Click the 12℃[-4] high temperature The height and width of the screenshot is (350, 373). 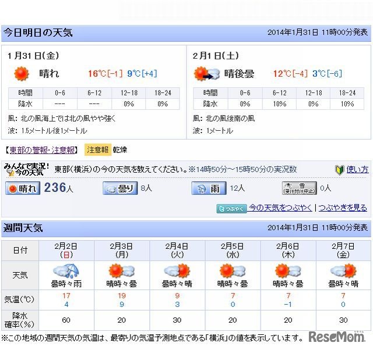[x=290, y=74]
